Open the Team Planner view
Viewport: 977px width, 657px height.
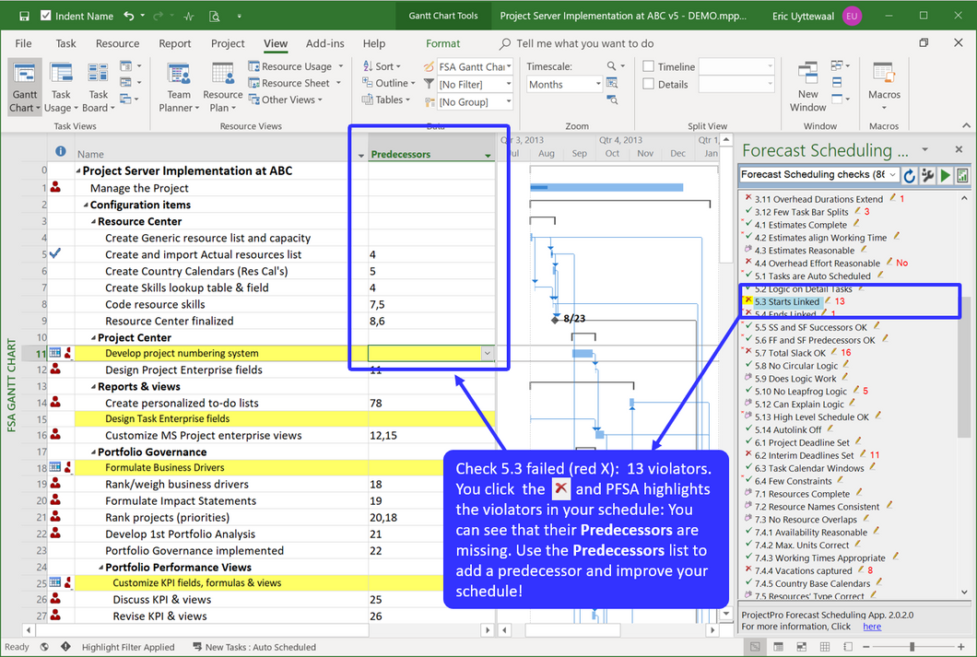pyautogui.click(x=178, y=87)
